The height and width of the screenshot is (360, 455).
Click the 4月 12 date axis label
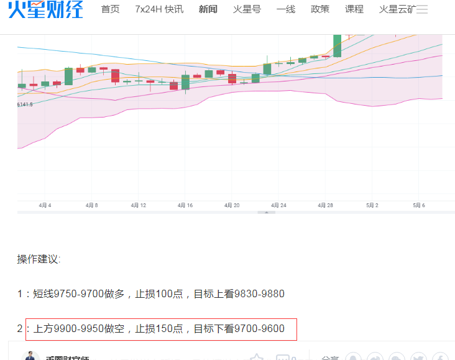click(139, 205)
